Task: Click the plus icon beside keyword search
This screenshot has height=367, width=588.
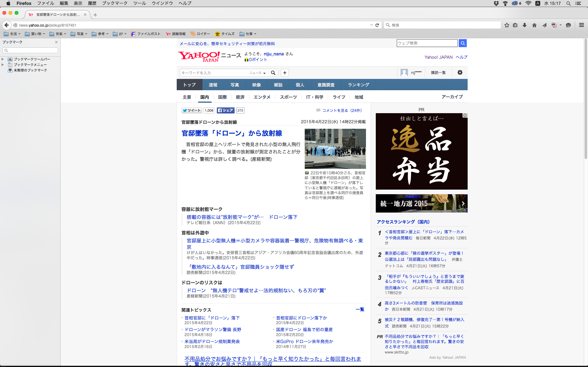Action: tap(285, 73)
